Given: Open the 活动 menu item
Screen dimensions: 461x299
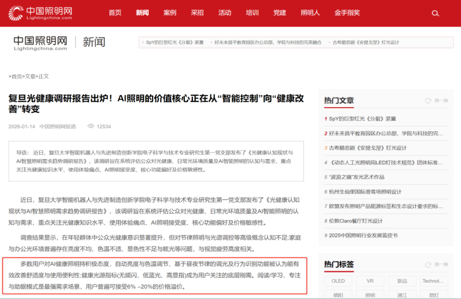Looking at the screenshot, I should [x=225, y=13].
